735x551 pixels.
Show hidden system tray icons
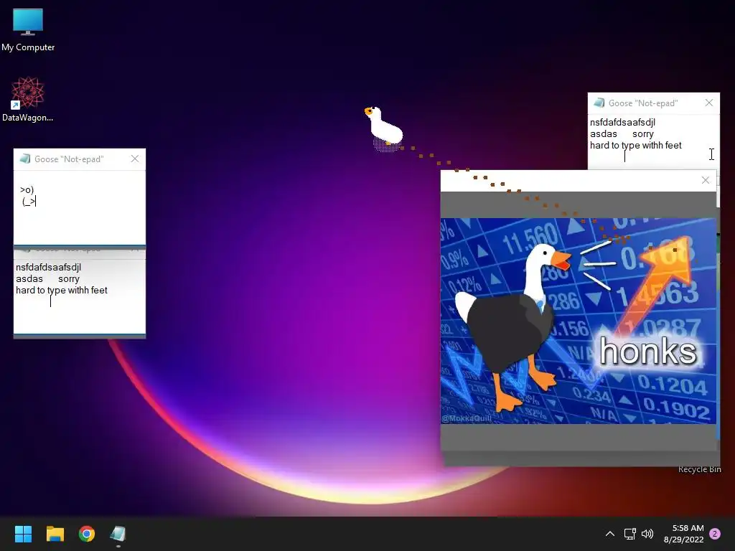point(610,534)
